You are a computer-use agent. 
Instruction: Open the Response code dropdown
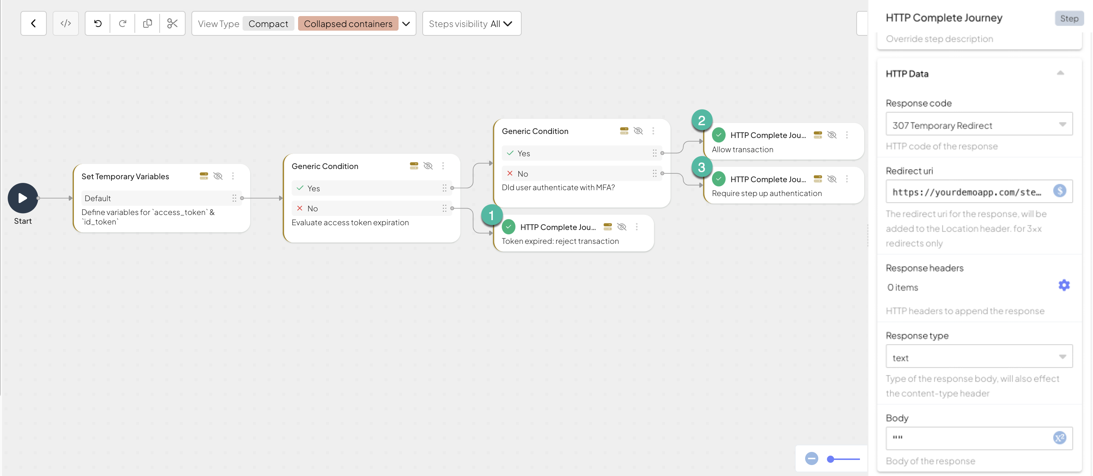click(x=978, y=124)
